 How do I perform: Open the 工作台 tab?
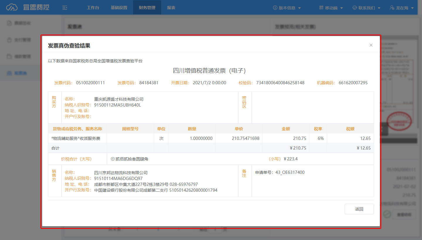[x=93, y=8]
